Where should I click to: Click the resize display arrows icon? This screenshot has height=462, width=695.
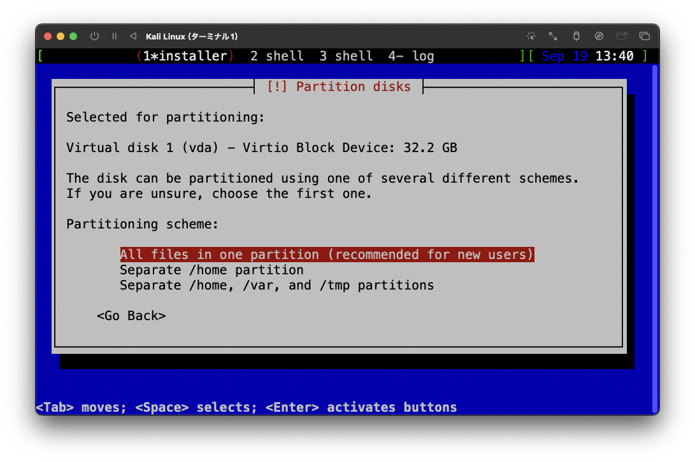pyautogui.click(x=552, y=36)
